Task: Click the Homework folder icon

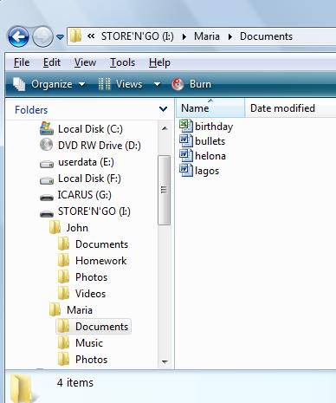Action: (x=63, y=260)
